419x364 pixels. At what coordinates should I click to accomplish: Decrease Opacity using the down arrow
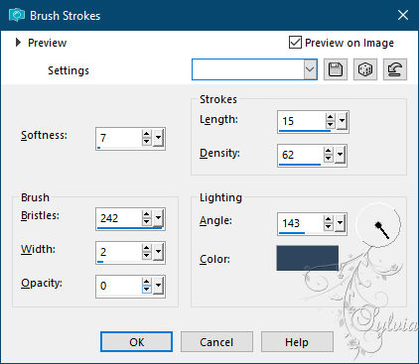[x=147, y=290]
